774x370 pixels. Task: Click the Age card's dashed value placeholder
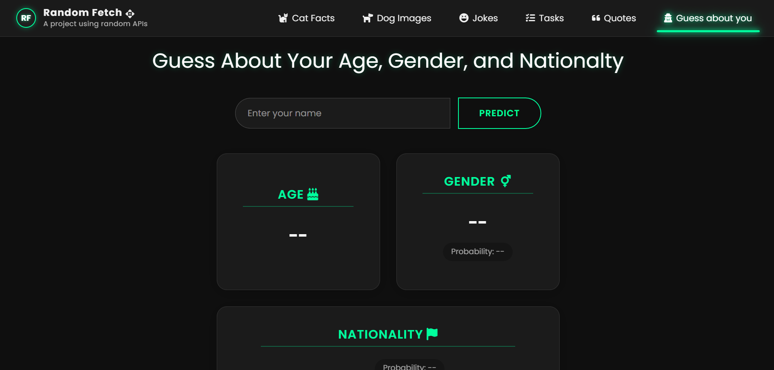298,235
